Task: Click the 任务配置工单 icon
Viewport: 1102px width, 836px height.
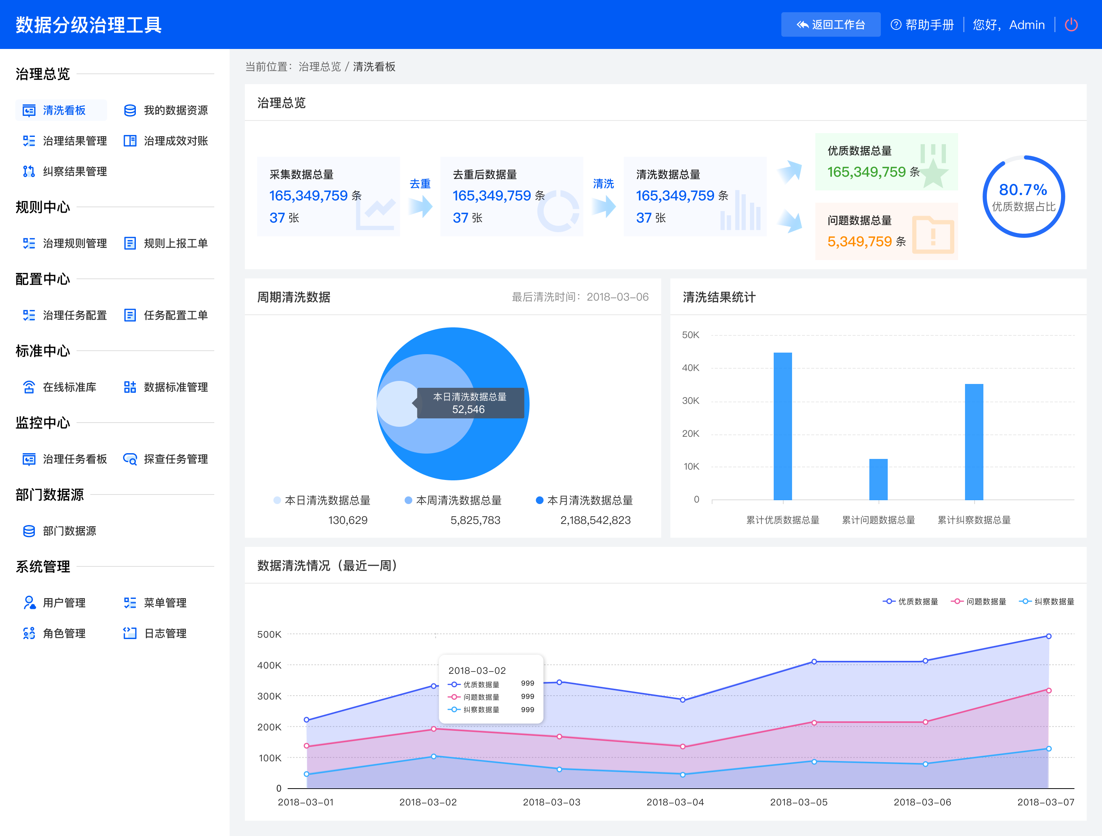Action: pos(130,315)
